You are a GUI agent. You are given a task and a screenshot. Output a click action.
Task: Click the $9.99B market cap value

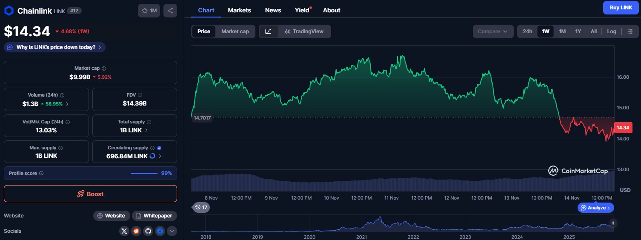(x=80, y=77)
